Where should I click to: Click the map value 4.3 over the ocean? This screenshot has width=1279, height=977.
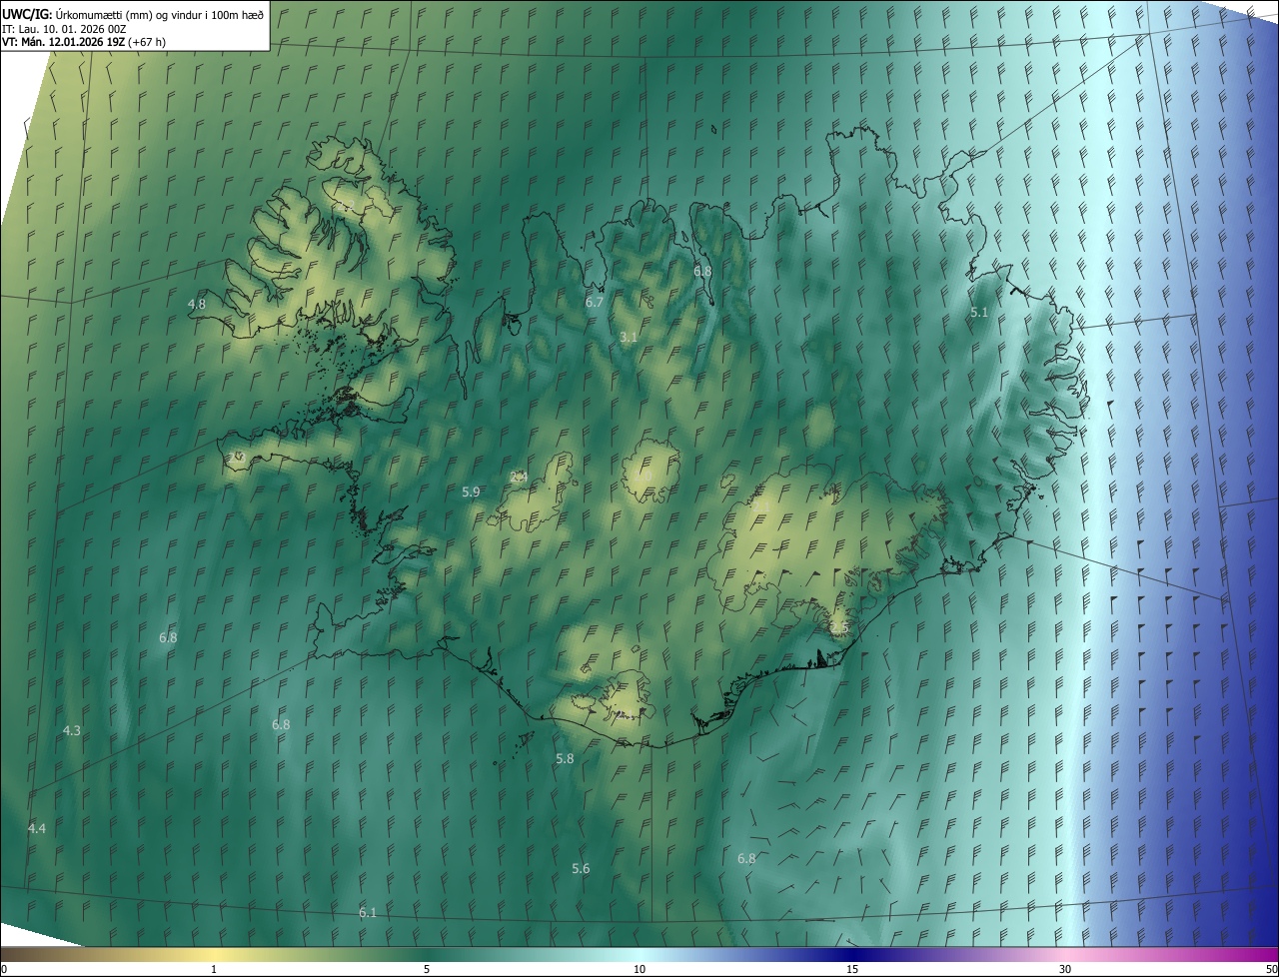click(71, 731)
